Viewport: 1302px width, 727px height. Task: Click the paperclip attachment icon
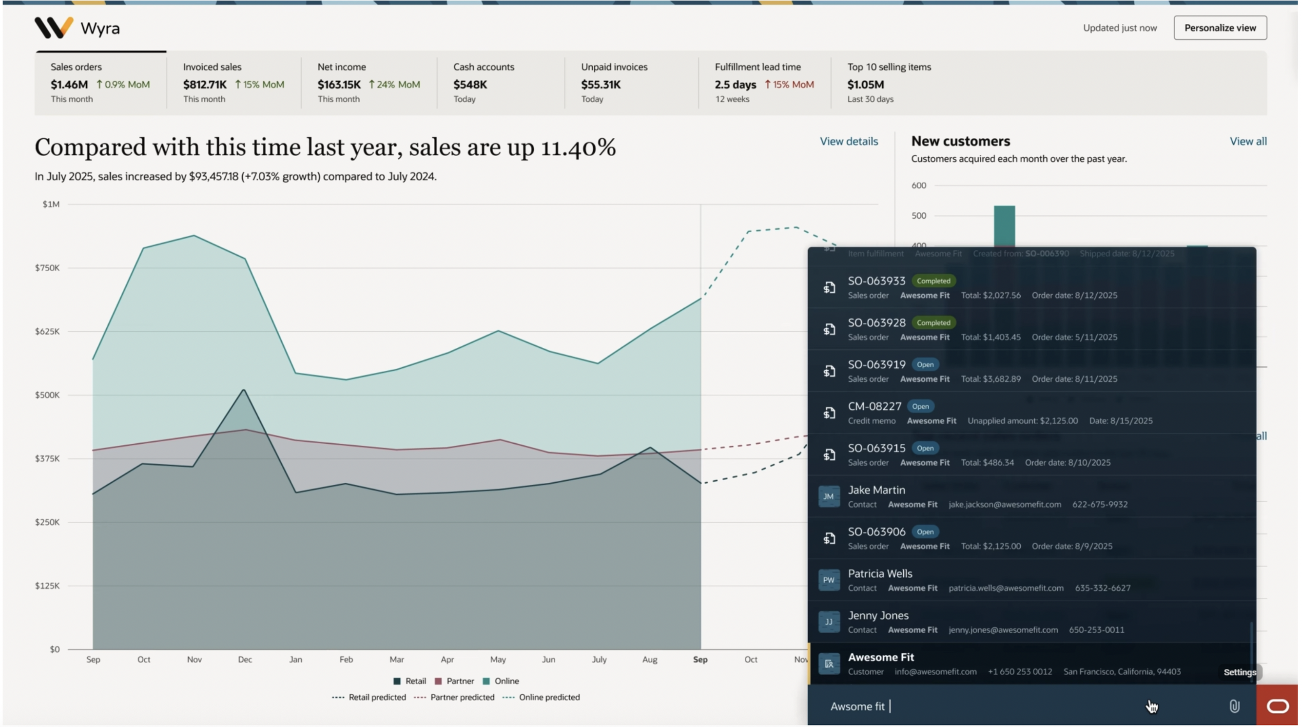(x=1234, y=706)
